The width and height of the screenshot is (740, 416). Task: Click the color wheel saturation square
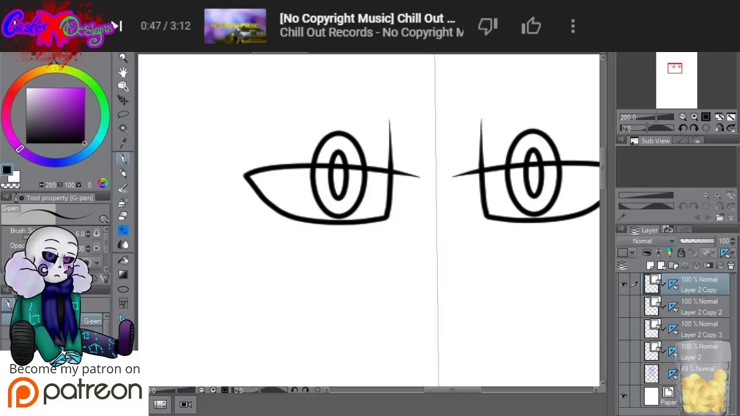[x=55, y=116]
